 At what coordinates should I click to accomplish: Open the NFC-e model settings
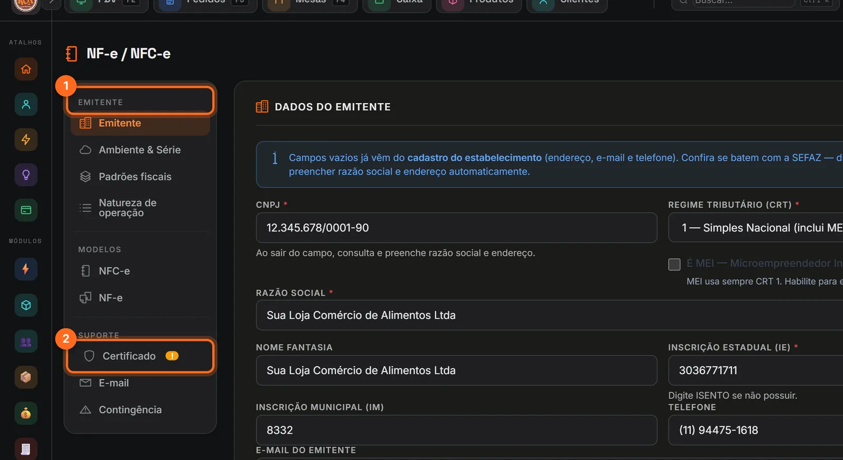[x=140, y=271]
